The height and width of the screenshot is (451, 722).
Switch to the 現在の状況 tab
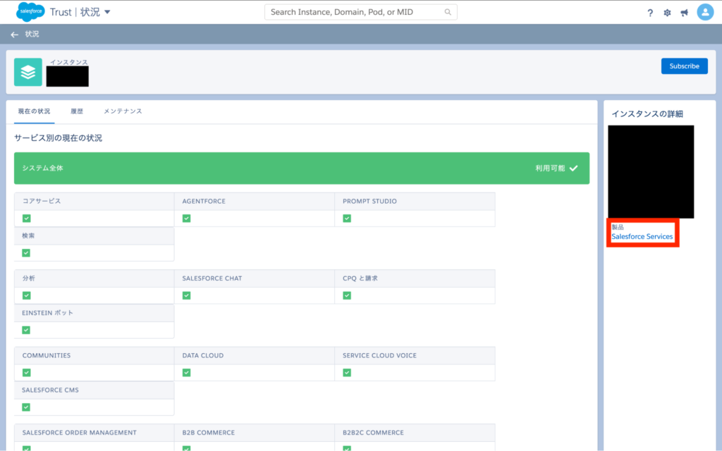click(x=34, y=111)
